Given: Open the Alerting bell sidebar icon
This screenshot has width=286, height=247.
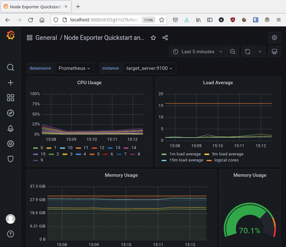Looking at the screenshot, I should (10, 128).
